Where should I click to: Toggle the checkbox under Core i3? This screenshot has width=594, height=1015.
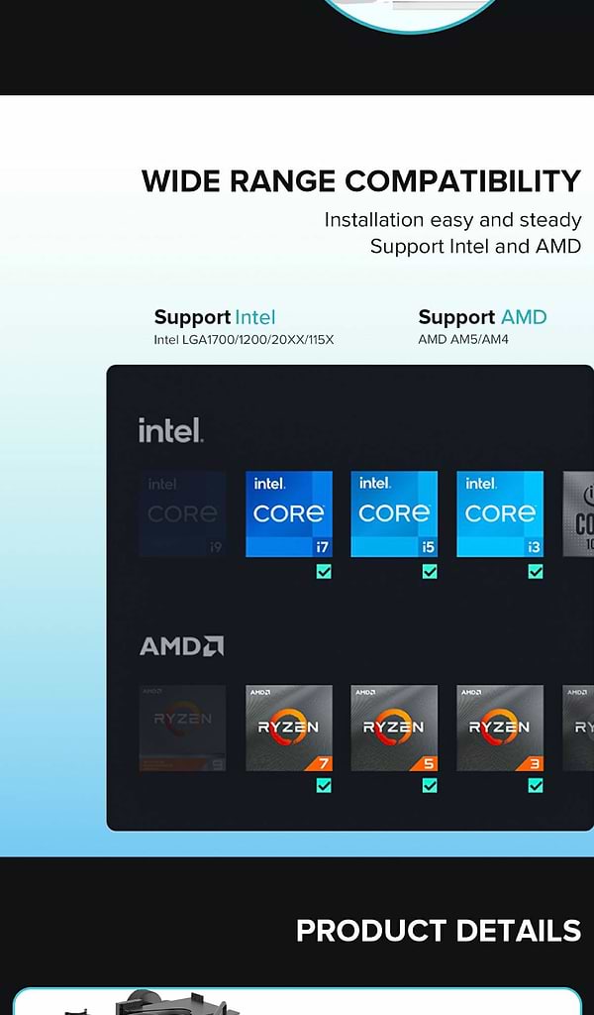536,572
